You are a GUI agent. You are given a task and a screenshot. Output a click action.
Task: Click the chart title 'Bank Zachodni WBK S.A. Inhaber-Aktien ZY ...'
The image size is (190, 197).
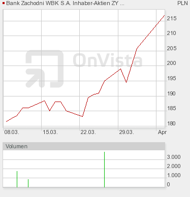[65, 3]
